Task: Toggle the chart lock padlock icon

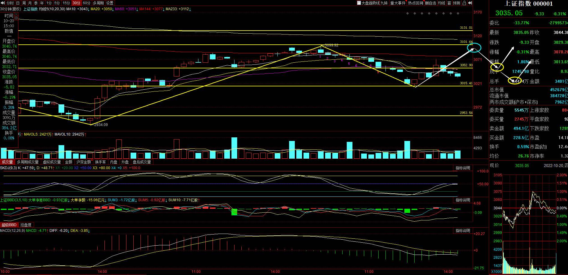Action: click(x=464, y=3)
